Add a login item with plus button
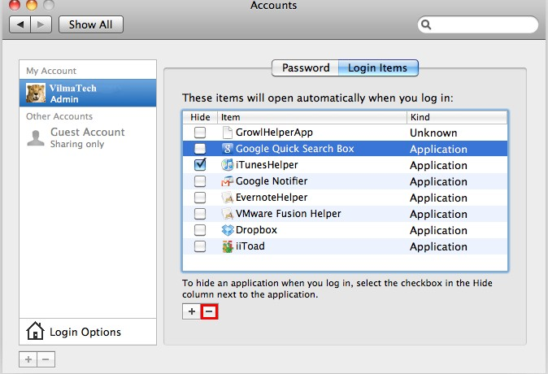The image size is (548, 374). 192,311
